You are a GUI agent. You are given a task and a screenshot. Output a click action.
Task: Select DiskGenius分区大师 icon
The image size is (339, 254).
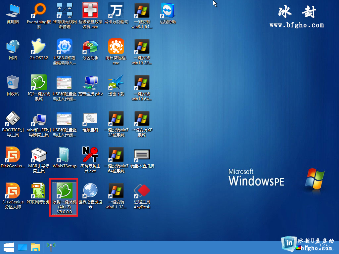coord(13,196)
